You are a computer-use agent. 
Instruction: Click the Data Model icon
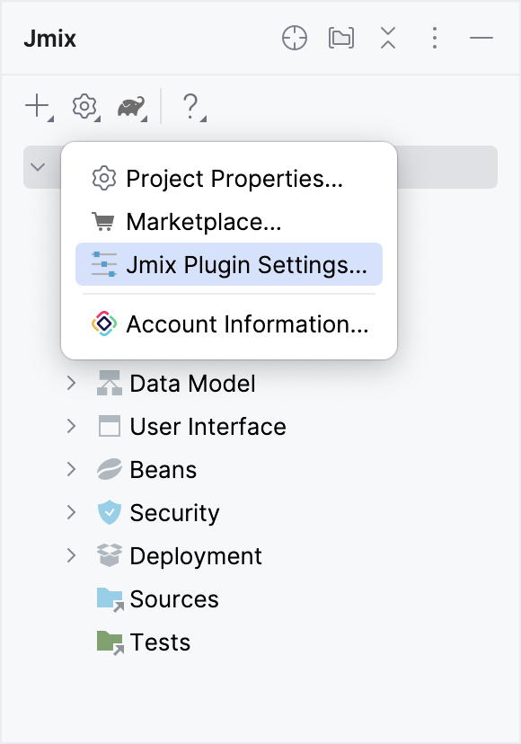[108, 383]
